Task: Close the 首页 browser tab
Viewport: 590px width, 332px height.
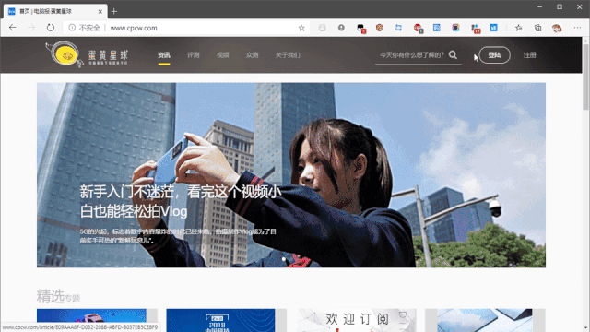Action: pyautogui.click(x=100, y=12)
